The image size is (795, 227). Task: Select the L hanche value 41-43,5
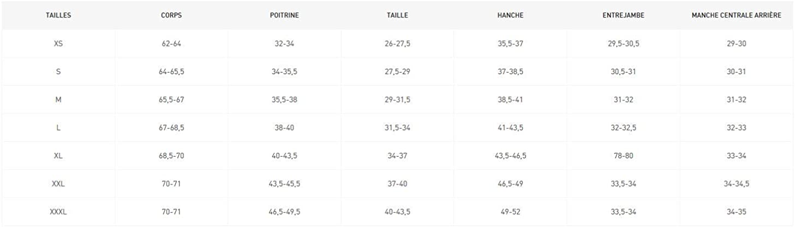(x=510, y=128)
